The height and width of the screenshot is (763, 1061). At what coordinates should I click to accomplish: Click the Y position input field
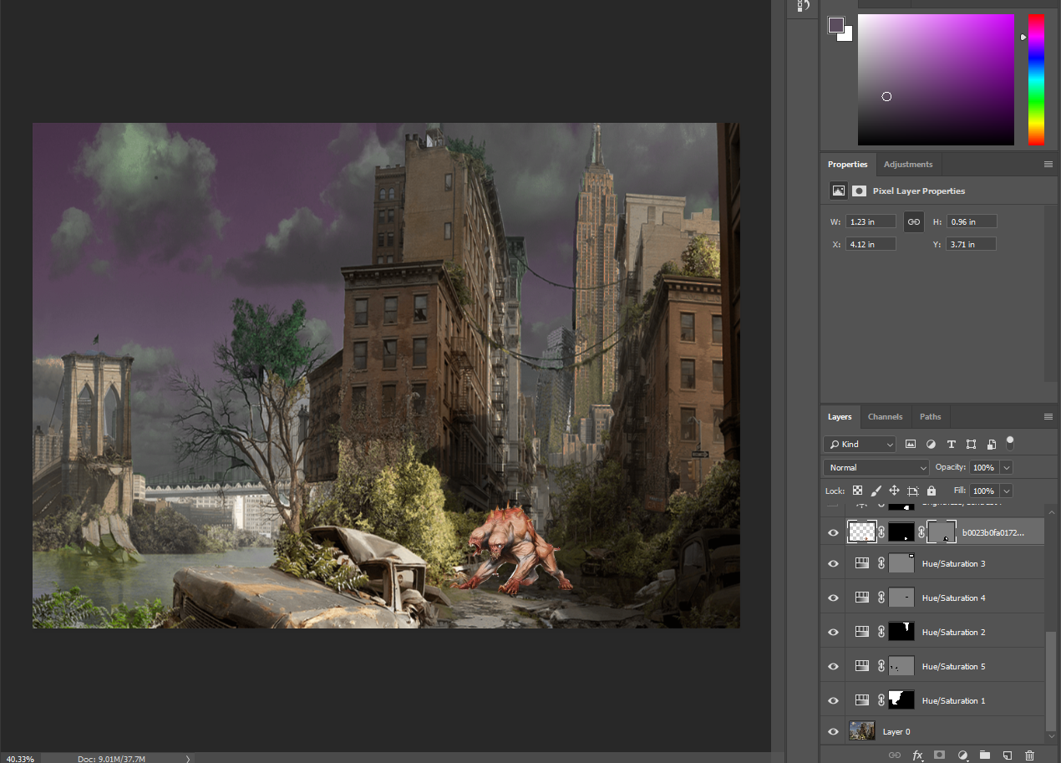tap(972, 244)
